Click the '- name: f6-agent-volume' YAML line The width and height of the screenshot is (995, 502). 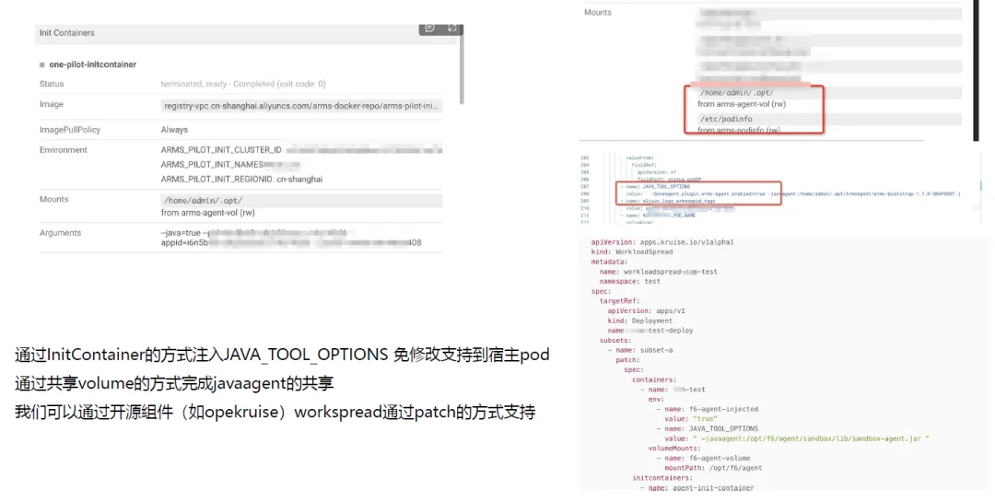point(703,458)
